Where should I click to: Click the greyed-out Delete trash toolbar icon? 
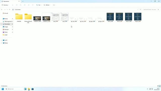pyautogui.click(x=33, y=5)
